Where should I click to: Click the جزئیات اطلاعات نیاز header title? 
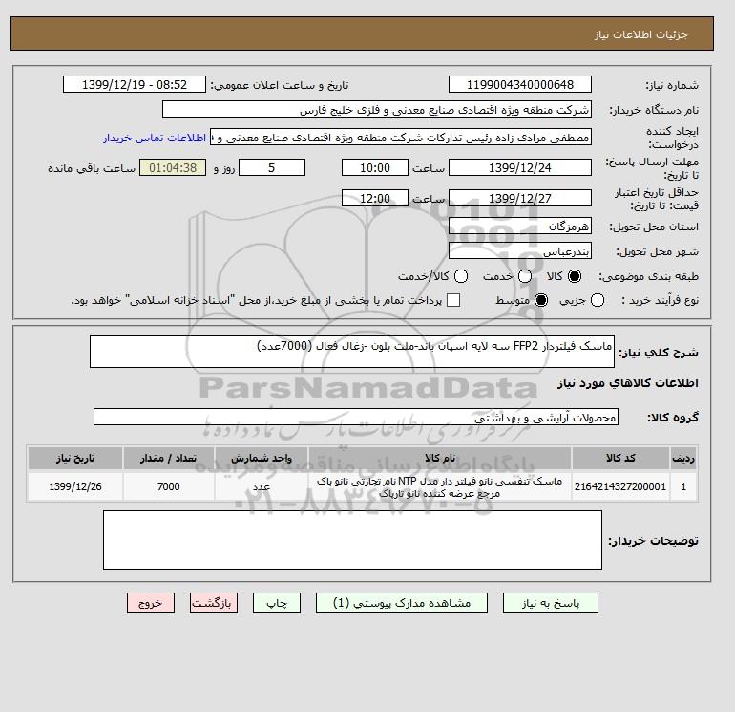[x=640, y=34]
